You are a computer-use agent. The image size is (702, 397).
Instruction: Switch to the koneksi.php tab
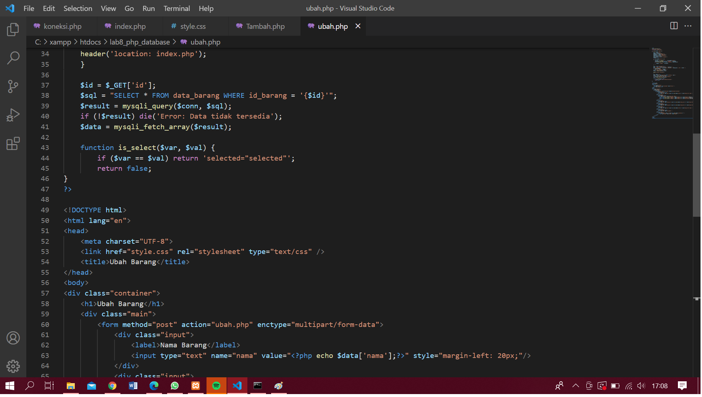point(62,26)
